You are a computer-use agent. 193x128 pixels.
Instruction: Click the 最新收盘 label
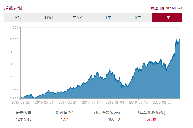click(x=24, y=113)
